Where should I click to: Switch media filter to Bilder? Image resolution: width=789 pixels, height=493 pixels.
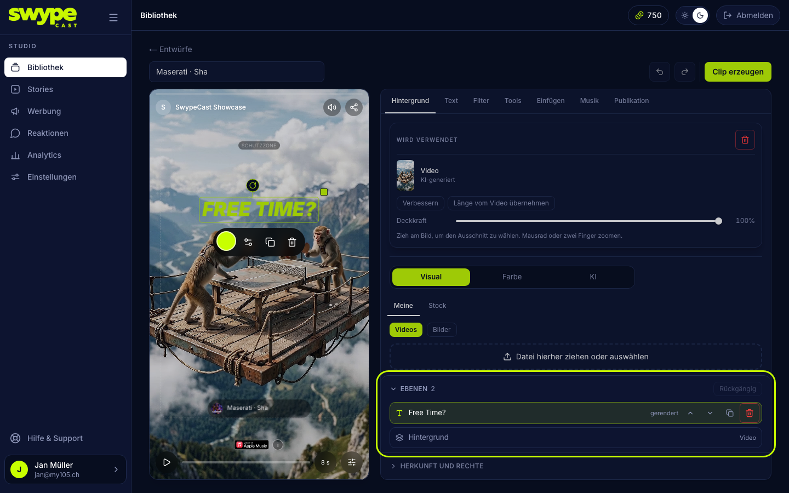(442, 330)
